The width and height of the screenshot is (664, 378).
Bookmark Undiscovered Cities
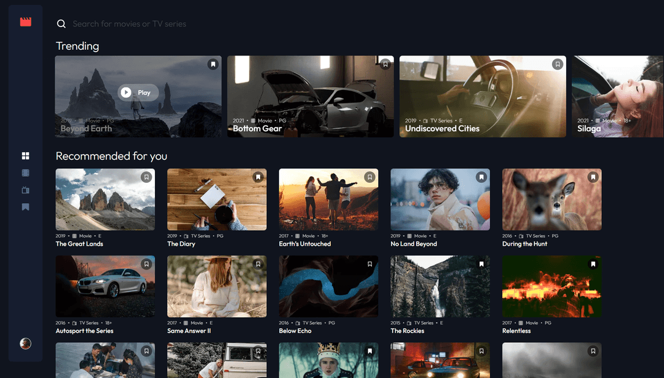point(557,64)
